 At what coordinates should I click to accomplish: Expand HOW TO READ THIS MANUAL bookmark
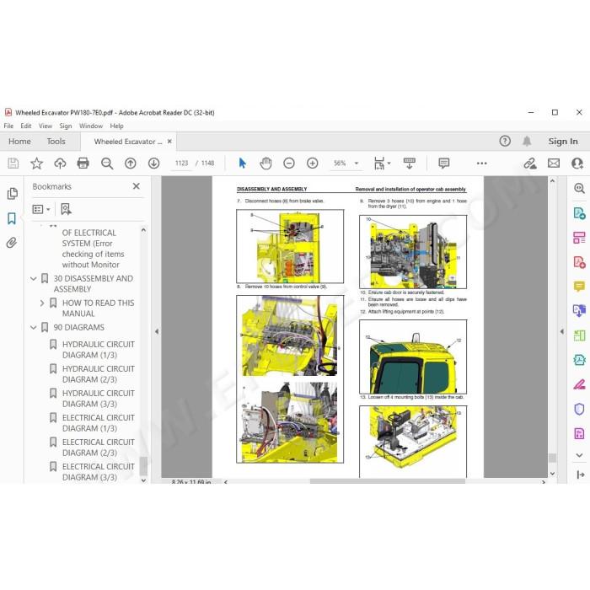coord(42,303)
